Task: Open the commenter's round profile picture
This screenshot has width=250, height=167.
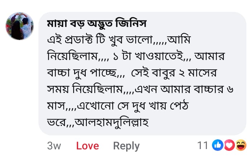Action: [x=19, y=26]
